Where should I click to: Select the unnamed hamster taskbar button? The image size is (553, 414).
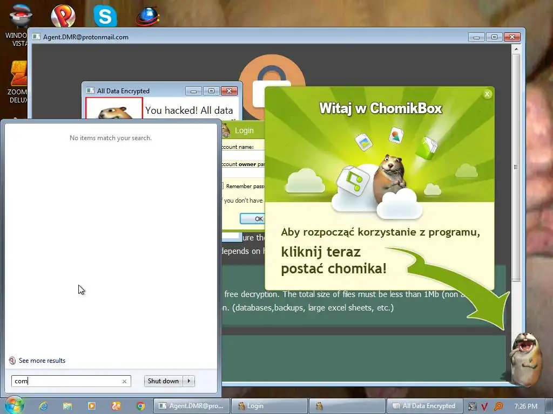tap(347, 406)
